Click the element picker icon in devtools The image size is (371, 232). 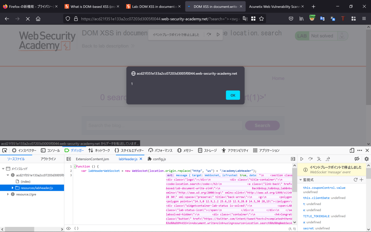[5, 150]
